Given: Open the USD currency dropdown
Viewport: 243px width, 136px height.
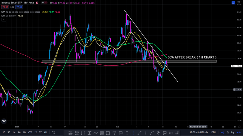Looking at the screenshot, I should pos(239,2).
